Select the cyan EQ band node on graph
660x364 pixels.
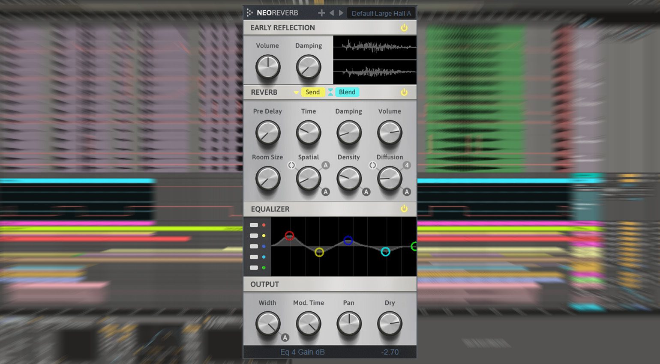click(x=385, y=251)
